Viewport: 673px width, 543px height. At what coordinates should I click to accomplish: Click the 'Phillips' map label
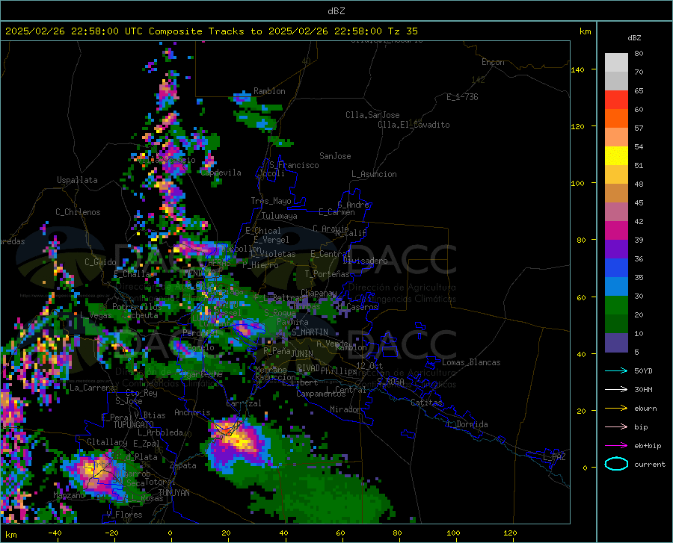pyautogui.click(x=339, y=370)
